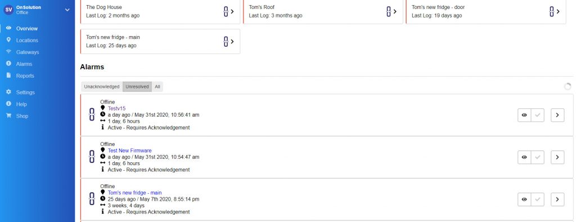Viewport: 576px width, 222px height.
Task: Toggle eye button on Test New Firmware alarm
Action: tap(524, 157)
